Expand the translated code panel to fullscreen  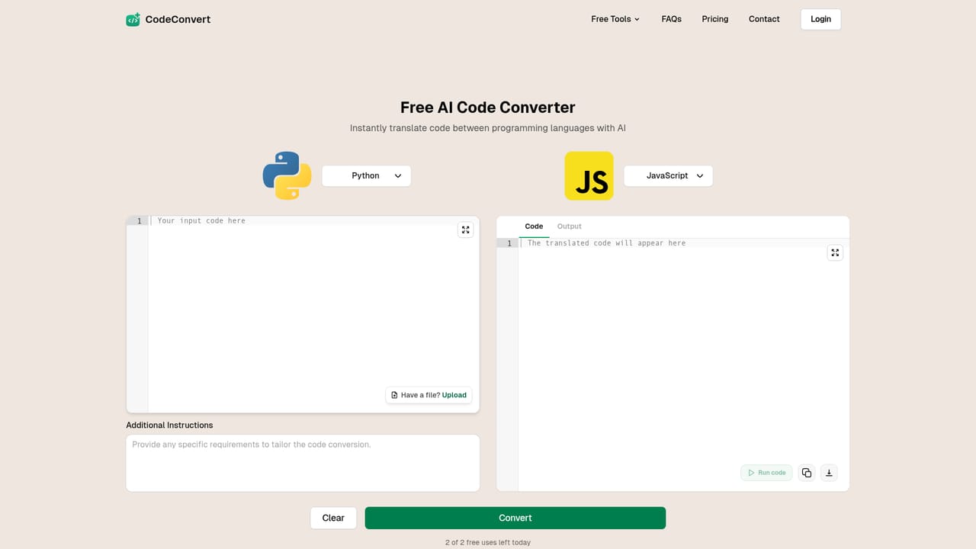pos(835,252)
